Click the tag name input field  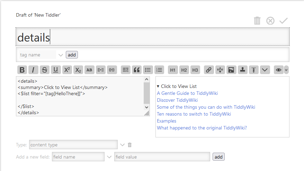37,55
